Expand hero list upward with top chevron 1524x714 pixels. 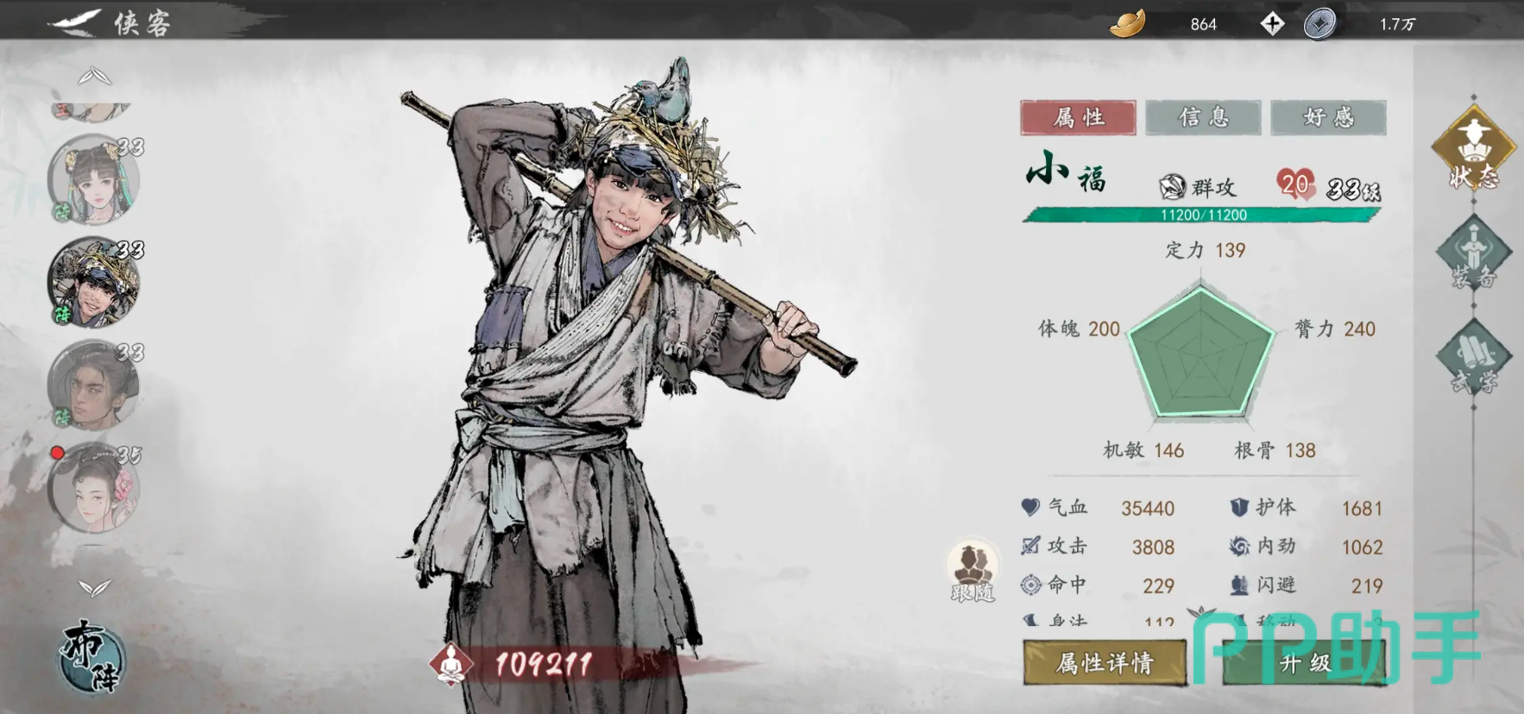click(95, 77)
